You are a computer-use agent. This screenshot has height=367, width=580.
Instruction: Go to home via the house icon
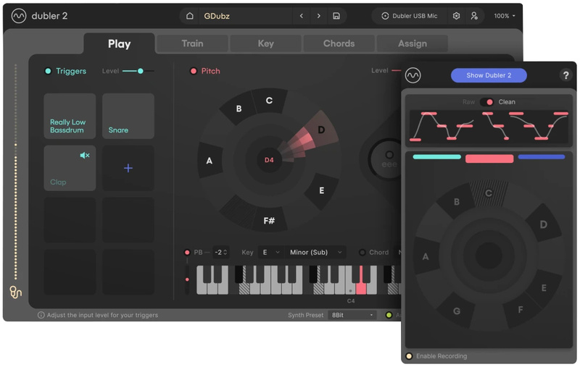click(x=190, y=16)
